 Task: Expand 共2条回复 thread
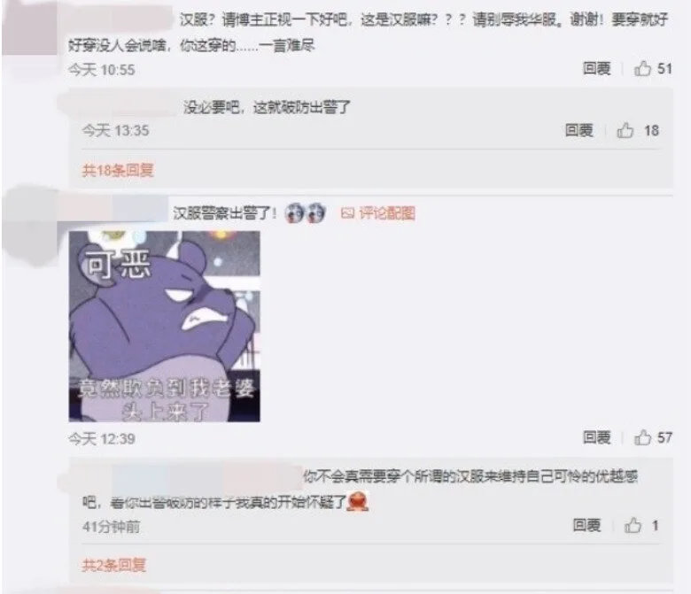point(113,565)
